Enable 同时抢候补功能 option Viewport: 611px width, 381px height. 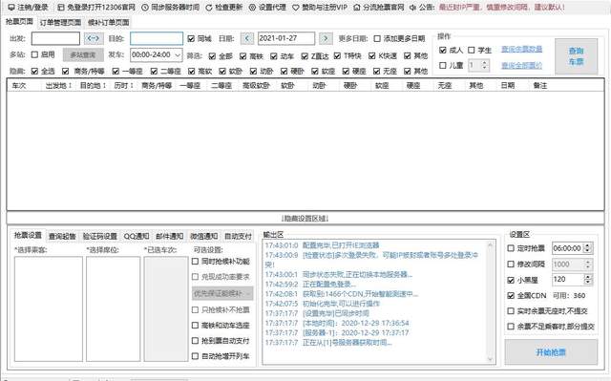click(195, 262)
